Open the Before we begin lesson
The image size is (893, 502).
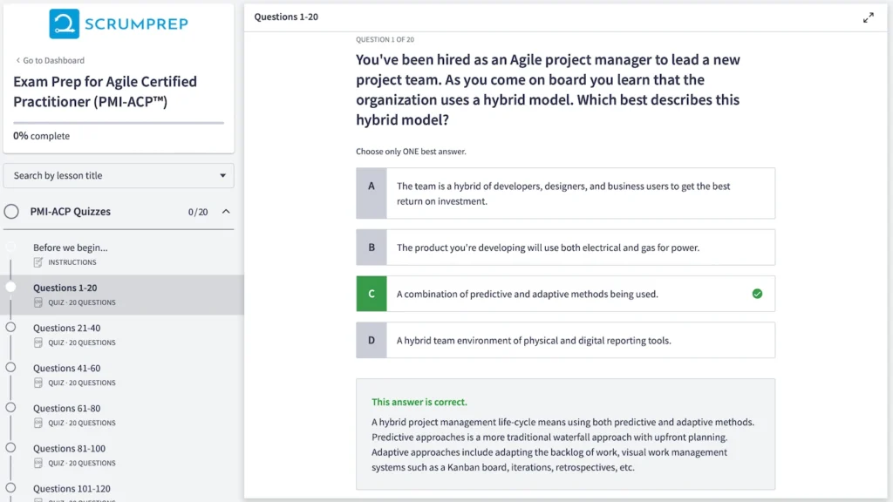[70, 248]
